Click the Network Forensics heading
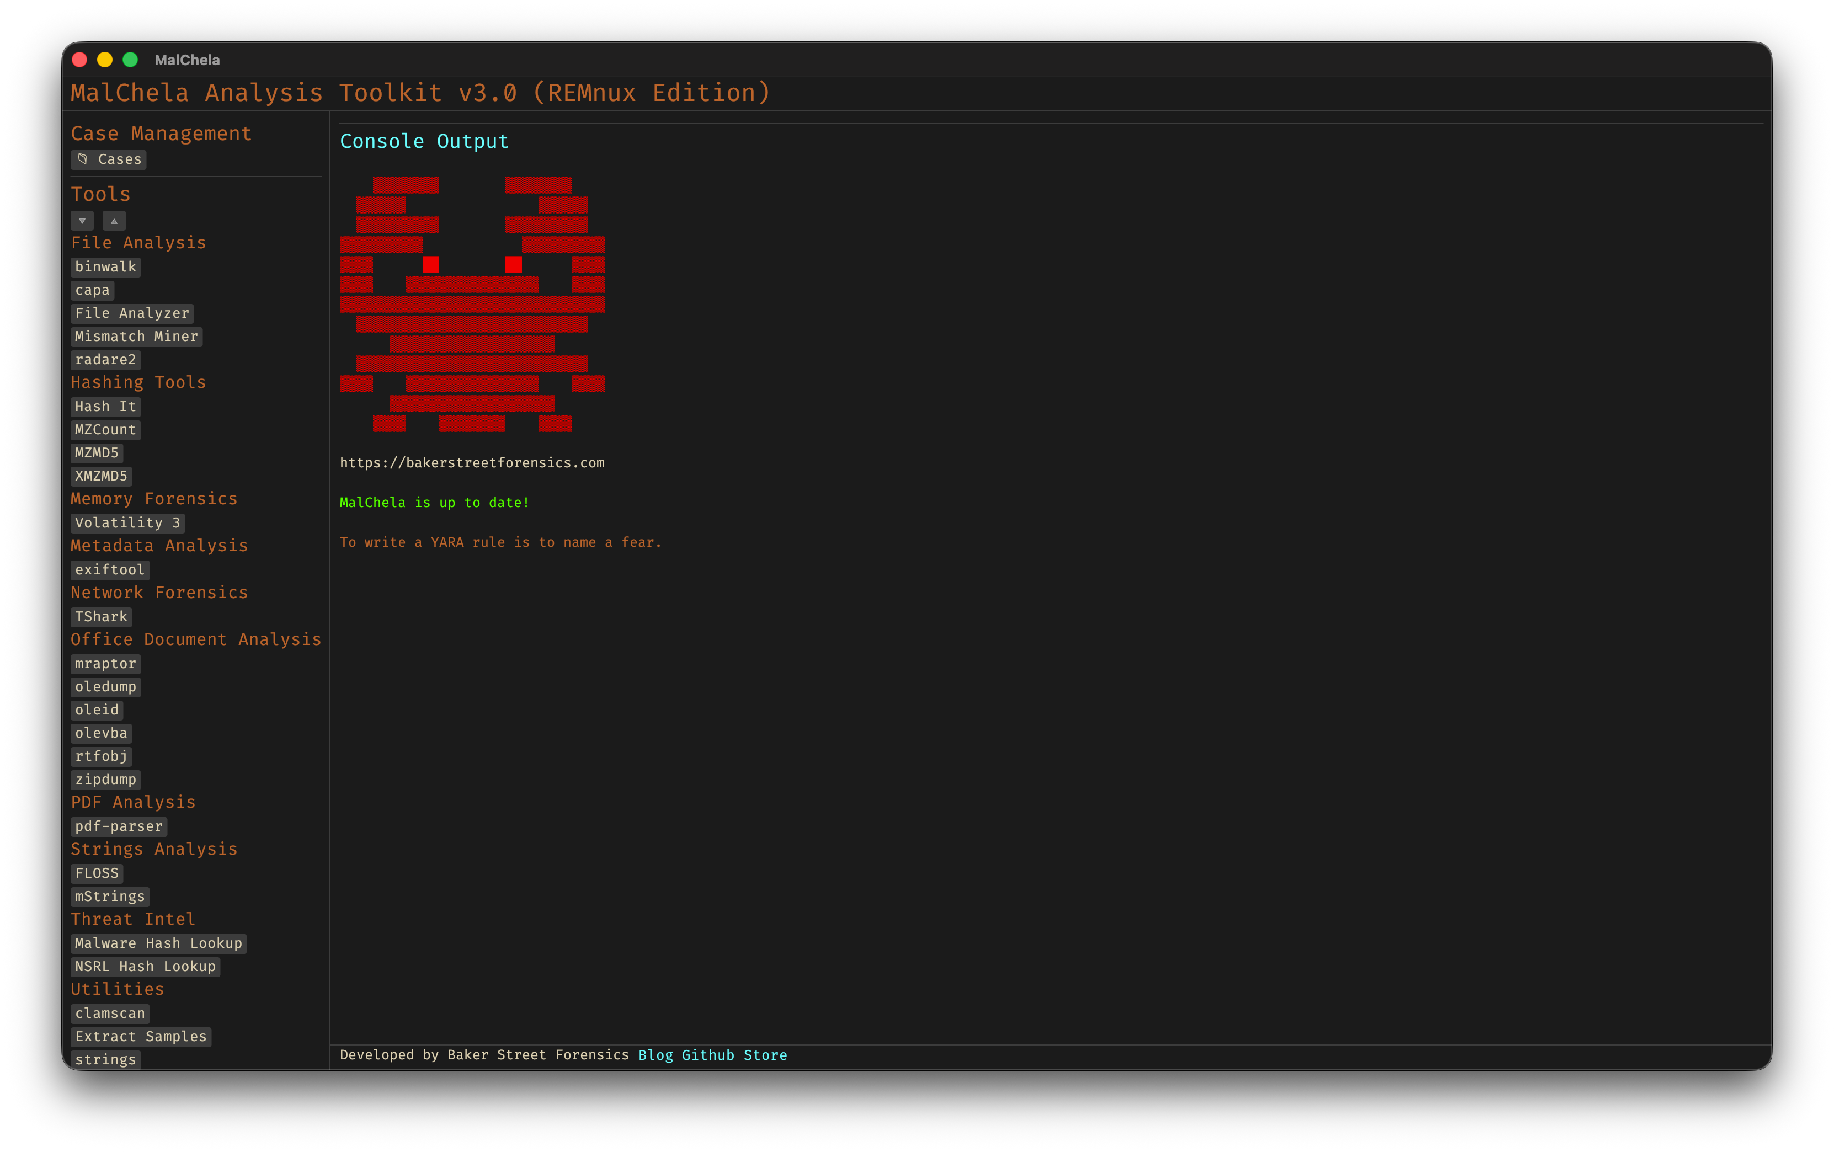The height and width of the screenshot is (1152, 1834). pos(159,593)
